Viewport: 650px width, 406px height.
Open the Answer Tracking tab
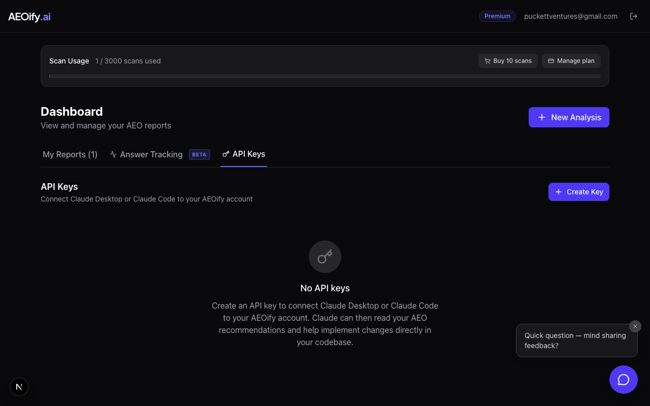pos(151,154)
